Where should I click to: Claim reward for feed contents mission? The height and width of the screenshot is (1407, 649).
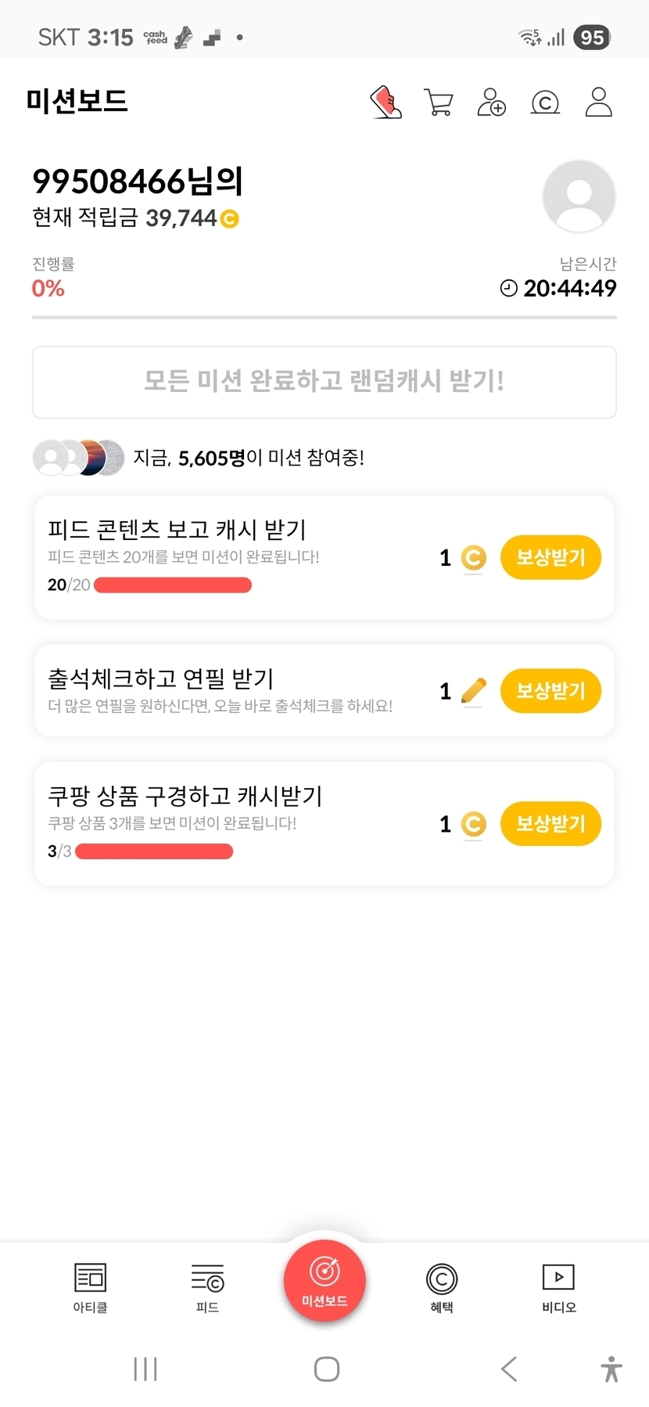(x=550, y=557)
